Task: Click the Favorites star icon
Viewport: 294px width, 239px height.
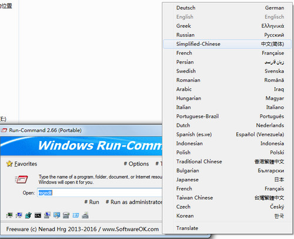Action: [9, 164]
